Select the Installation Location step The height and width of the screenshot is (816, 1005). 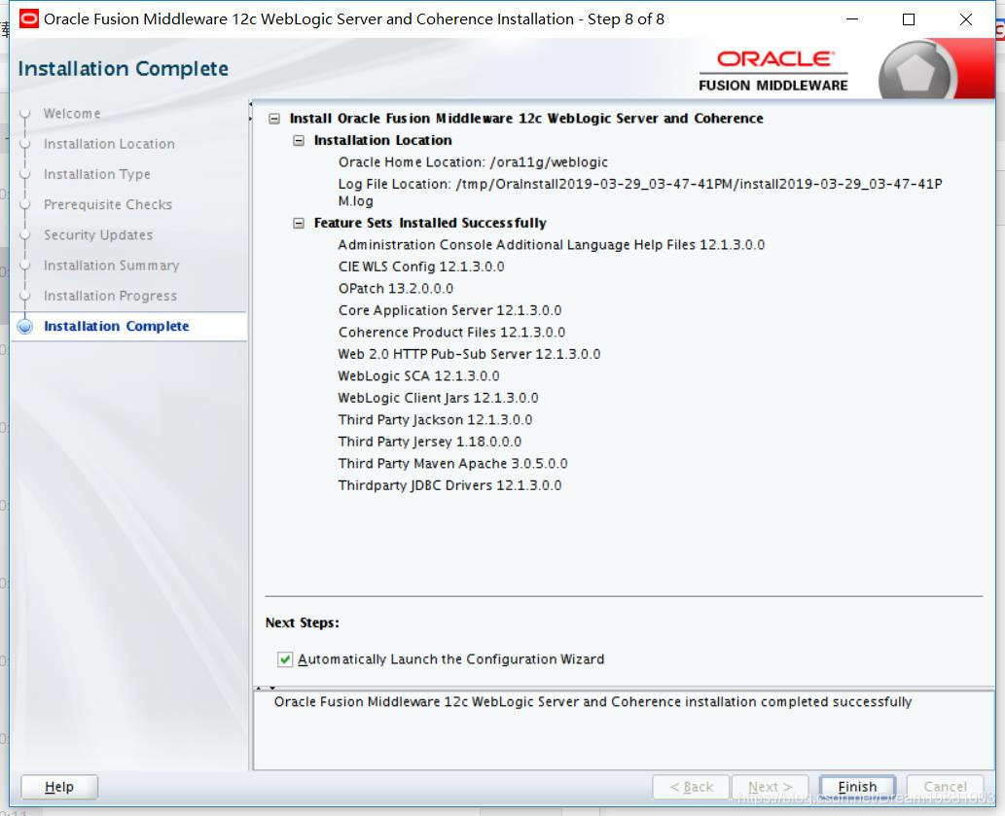pyautogui.click(x=109, y=144)
